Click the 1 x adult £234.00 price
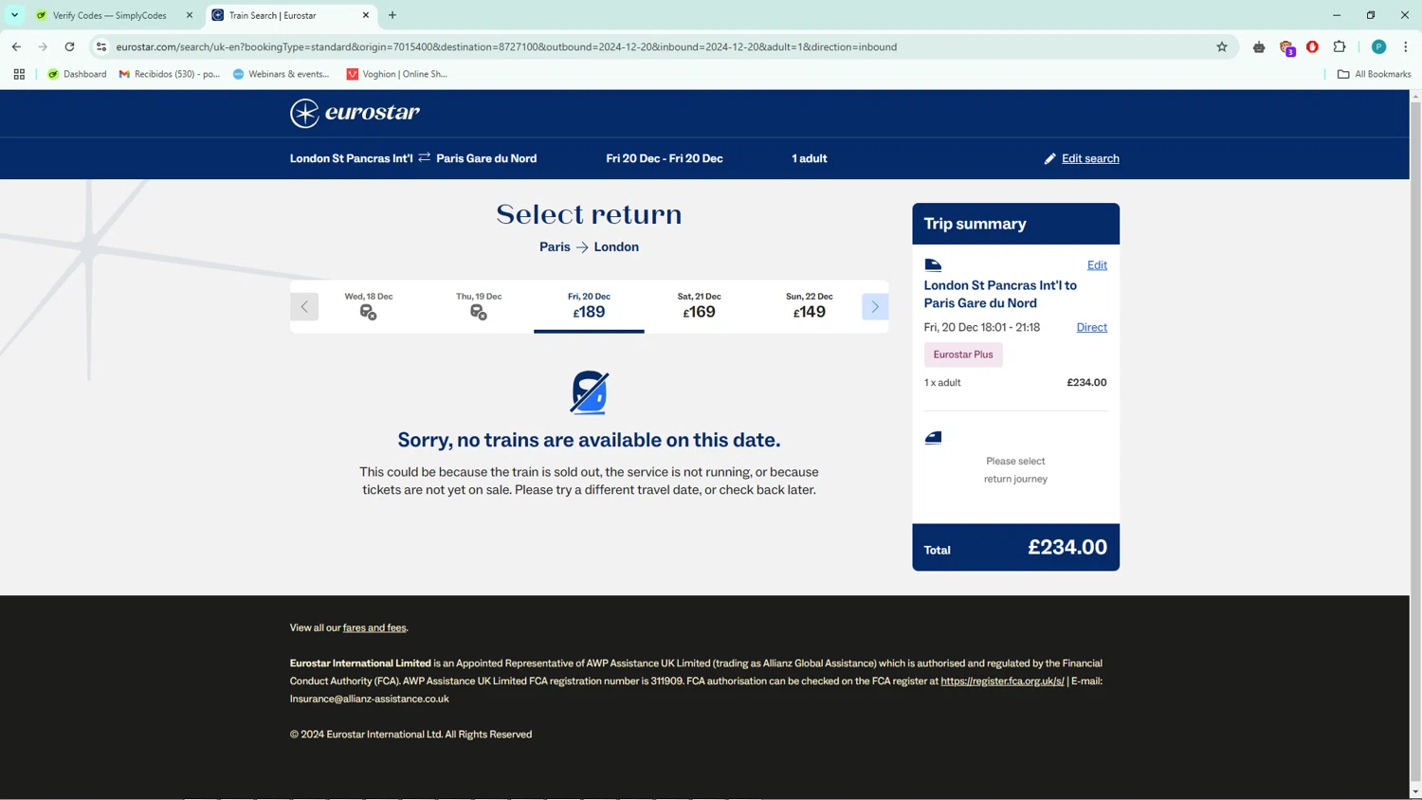 (1086, 383)
